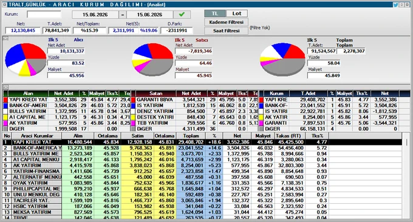Click the No column header

pyautogui.click(x=7, y=136)
